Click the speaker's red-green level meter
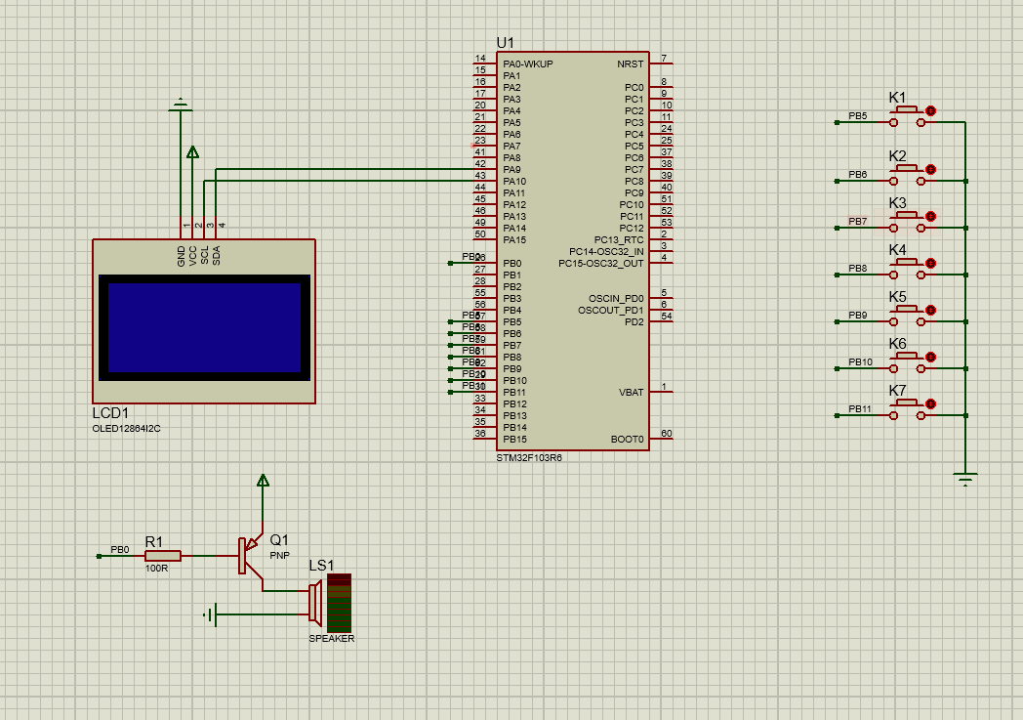Image resolution: width=1023 pixels, height=720 pixels. pos(340,603)
